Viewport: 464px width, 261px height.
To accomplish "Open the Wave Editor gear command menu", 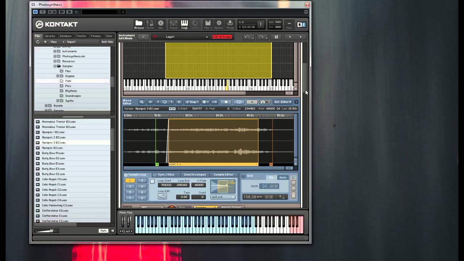I will (x=205, y=102).
